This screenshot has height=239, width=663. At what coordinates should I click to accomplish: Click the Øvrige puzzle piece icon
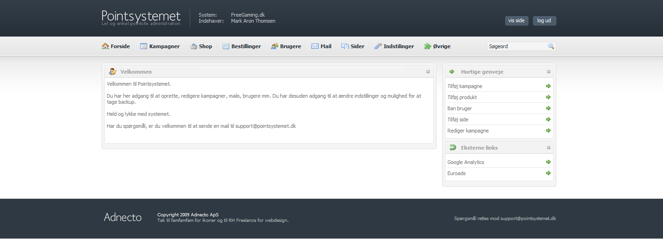pos(427,46)
